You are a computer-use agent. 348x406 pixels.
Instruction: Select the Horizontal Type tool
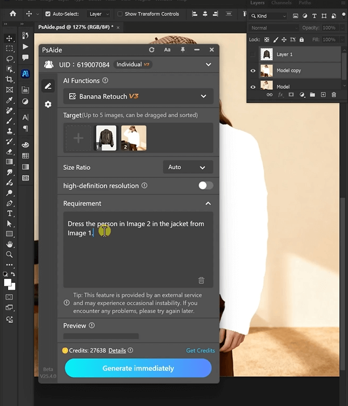[9, 214]
